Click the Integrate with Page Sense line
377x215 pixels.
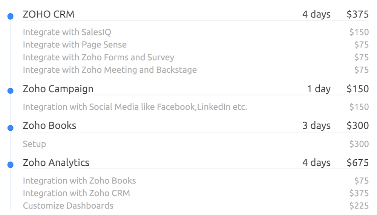75,45
